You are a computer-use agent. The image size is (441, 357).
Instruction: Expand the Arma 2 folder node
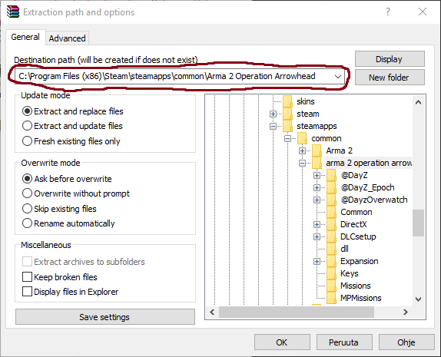click(303, 150)
